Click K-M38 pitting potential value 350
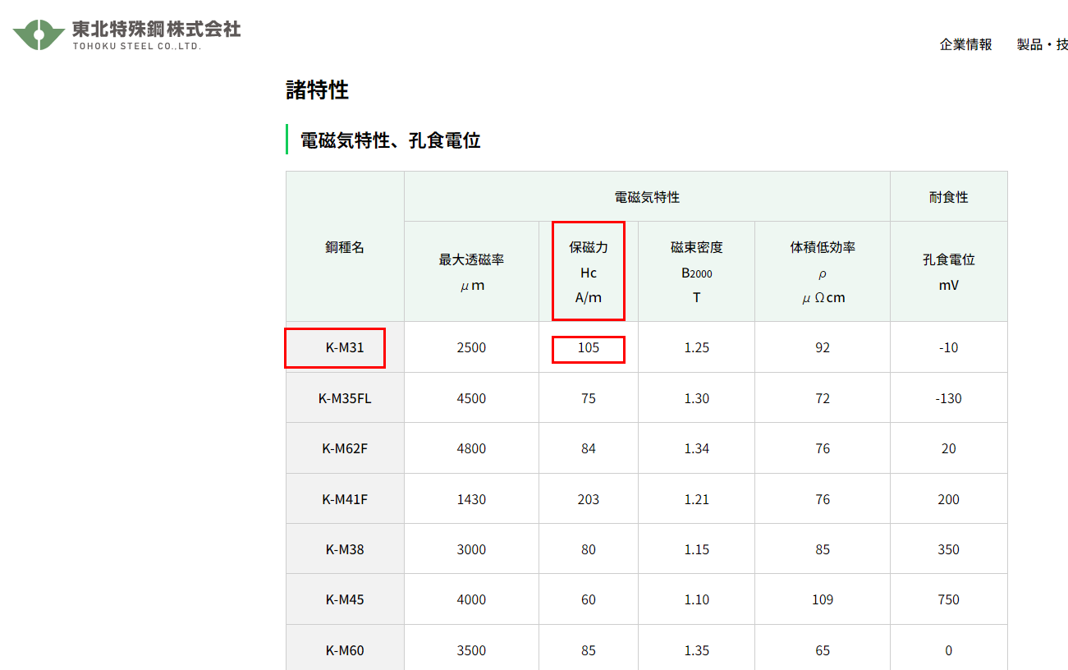This screenshot has height=670, width=1068. 948,549
